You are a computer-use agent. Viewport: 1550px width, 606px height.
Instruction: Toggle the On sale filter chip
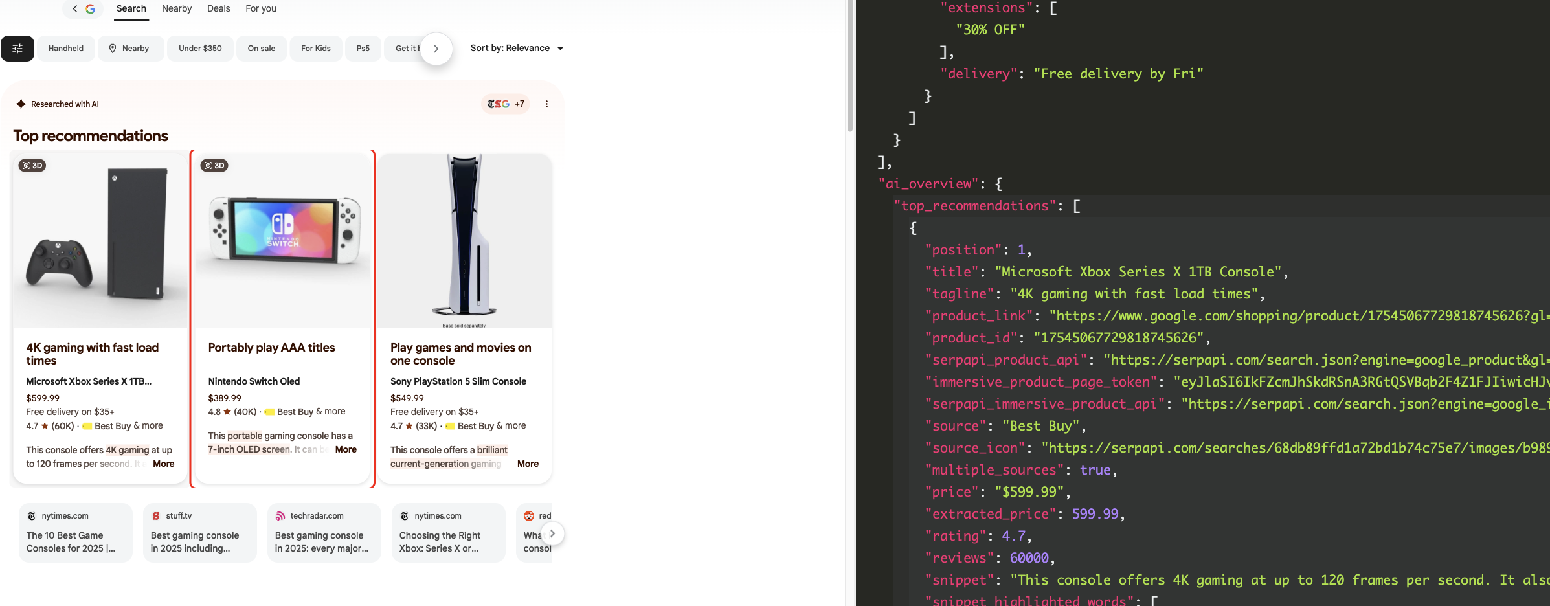262,49
